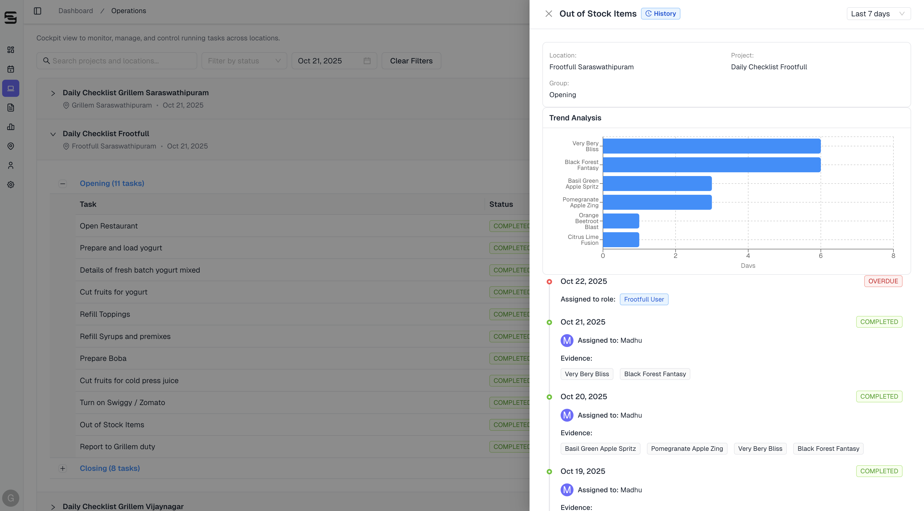
Task: Open the user profile sidebar icon
Action: 11,165
